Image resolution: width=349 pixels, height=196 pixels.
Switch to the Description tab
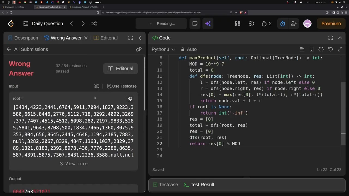tap(23, 38)
